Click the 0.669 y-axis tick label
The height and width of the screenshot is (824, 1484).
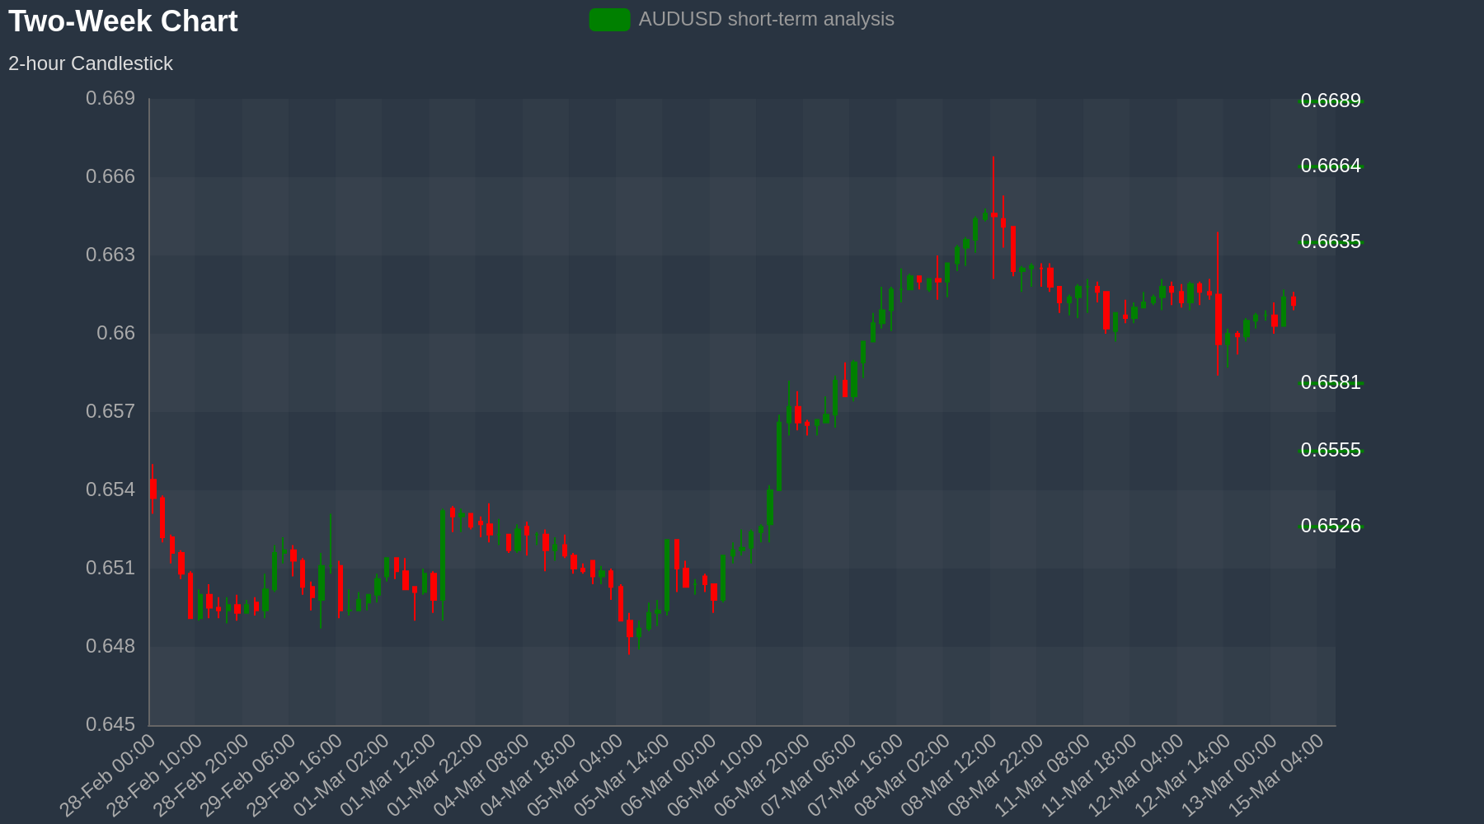[110, 99]
